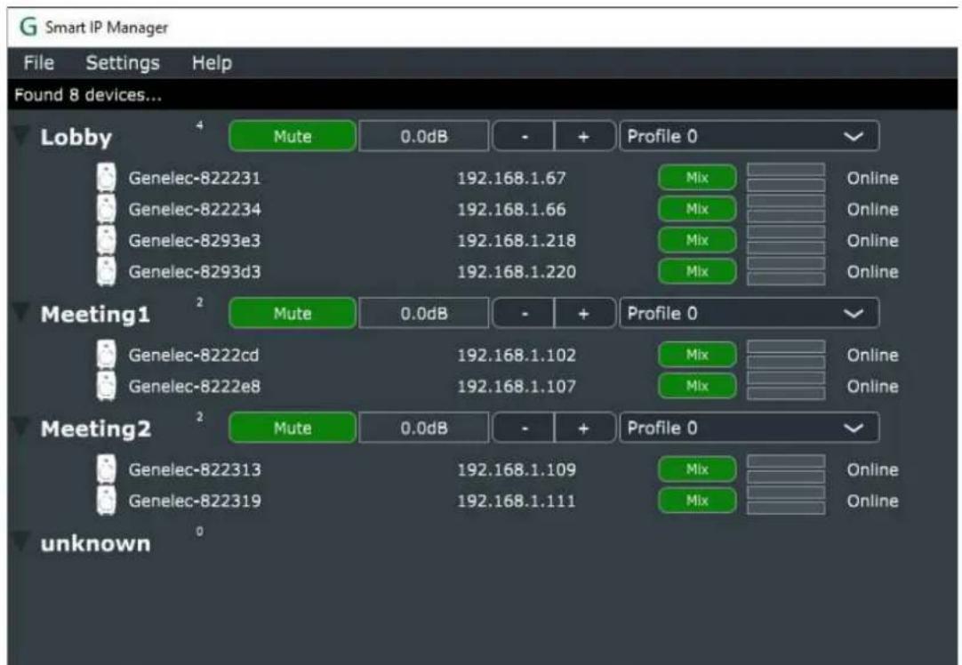Toggle the Mix button for Genelec-8222cd
The height and width of the screenshot is (665, 962).
[x=698, y=355]
